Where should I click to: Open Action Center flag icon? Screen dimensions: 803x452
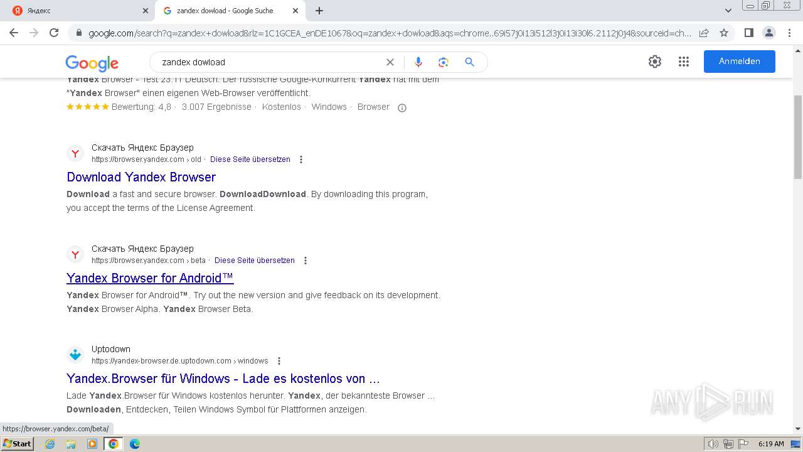(743, 444)
